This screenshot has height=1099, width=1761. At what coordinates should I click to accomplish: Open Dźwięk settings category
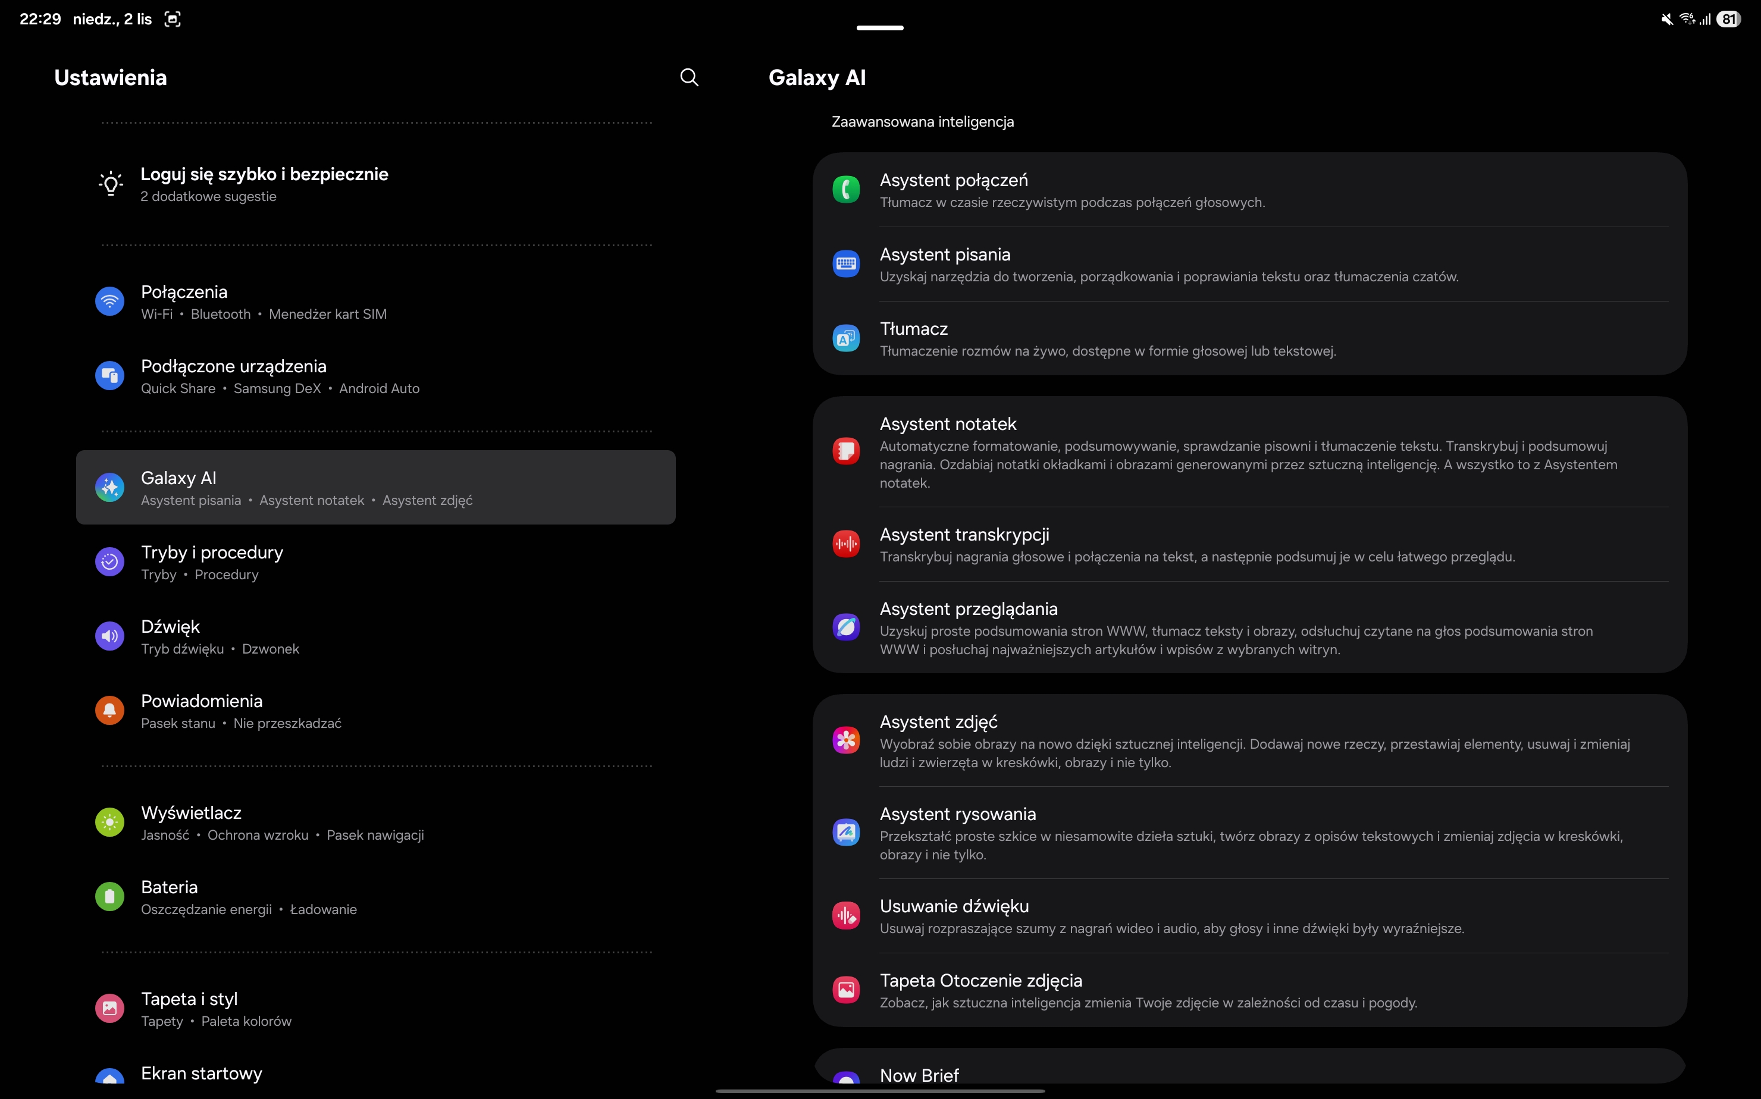point(170,636)
